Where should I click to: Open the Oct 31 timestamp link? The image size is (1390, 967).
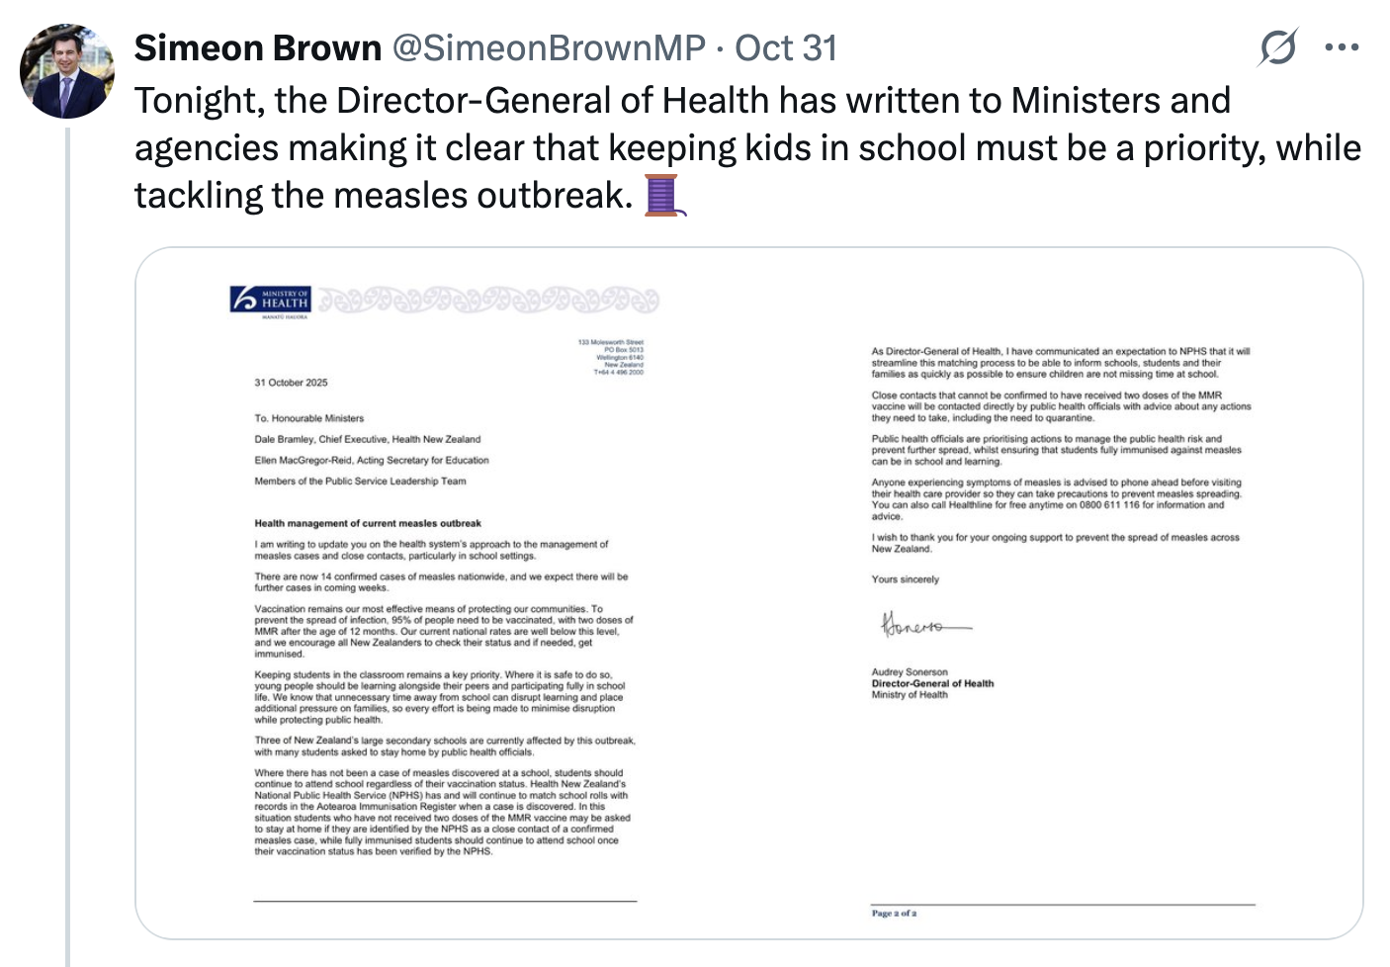(x=786, y=47)
